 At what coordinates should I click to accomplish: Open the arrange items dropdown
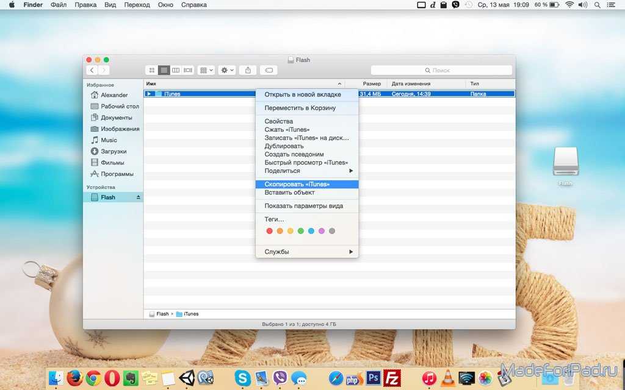click(x=206, y=70)
